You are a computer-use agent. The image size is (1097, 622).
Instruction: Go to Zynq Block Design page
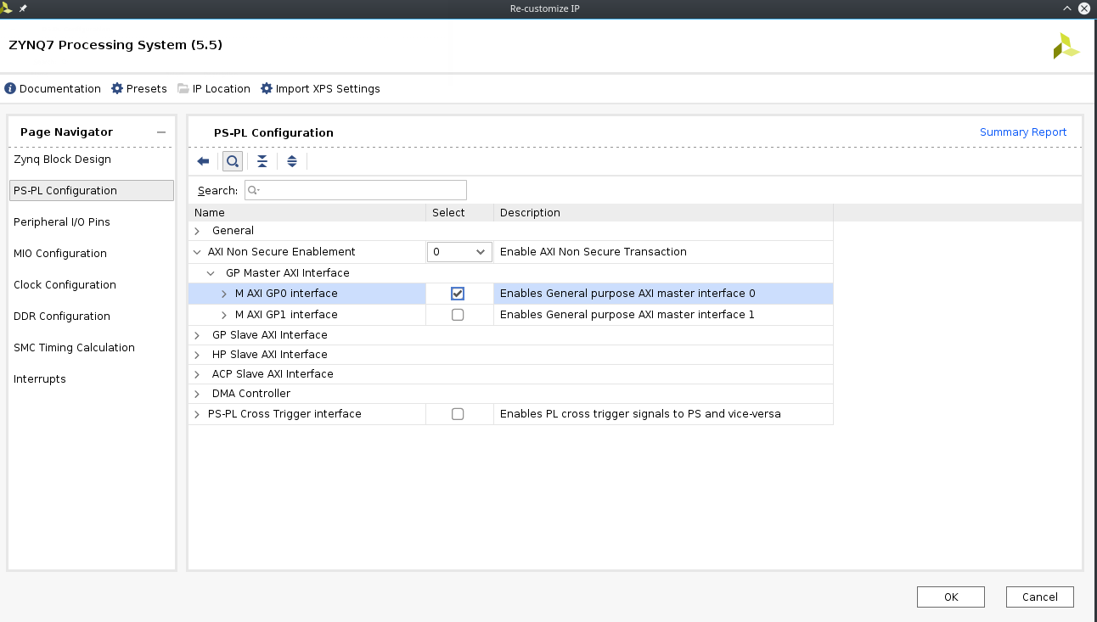(62, 160)
